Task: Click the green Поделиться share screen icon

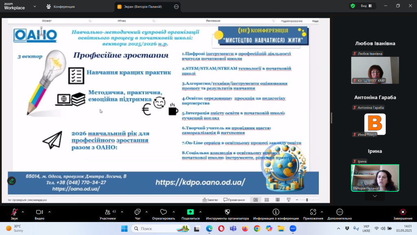Action: coord(190,212)
